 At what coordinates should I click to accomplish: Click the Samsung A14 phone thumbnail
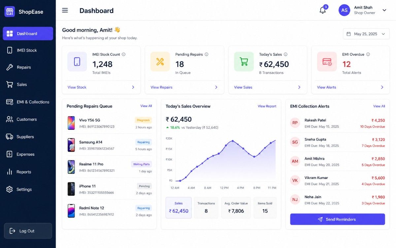(x=71, y=145)
